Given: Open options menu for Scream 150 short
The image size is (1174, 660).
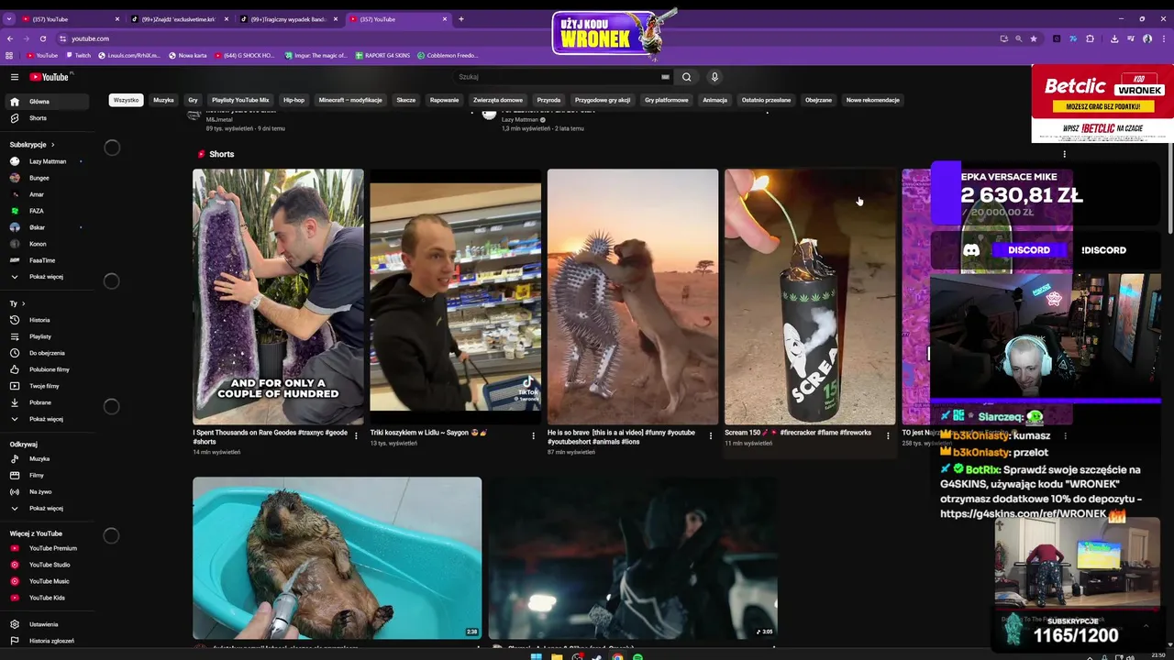Looking at the screenshot, I should click(887, 436).
